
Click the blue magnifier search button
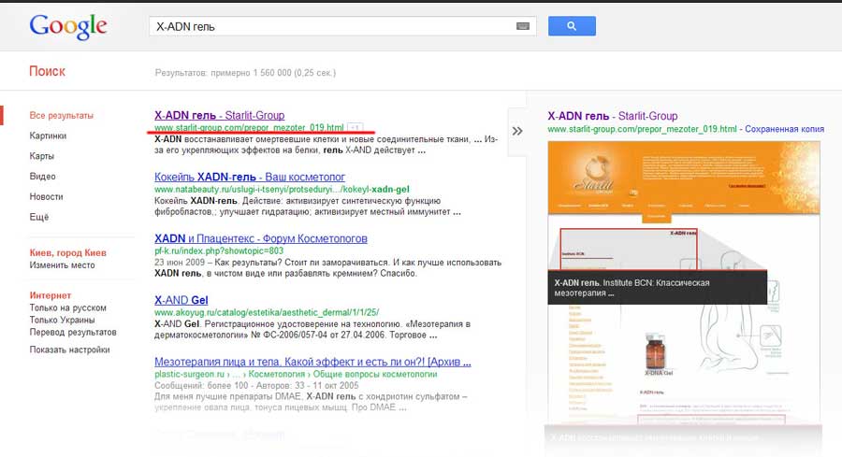pyautogui.click(x=572, y=26)
